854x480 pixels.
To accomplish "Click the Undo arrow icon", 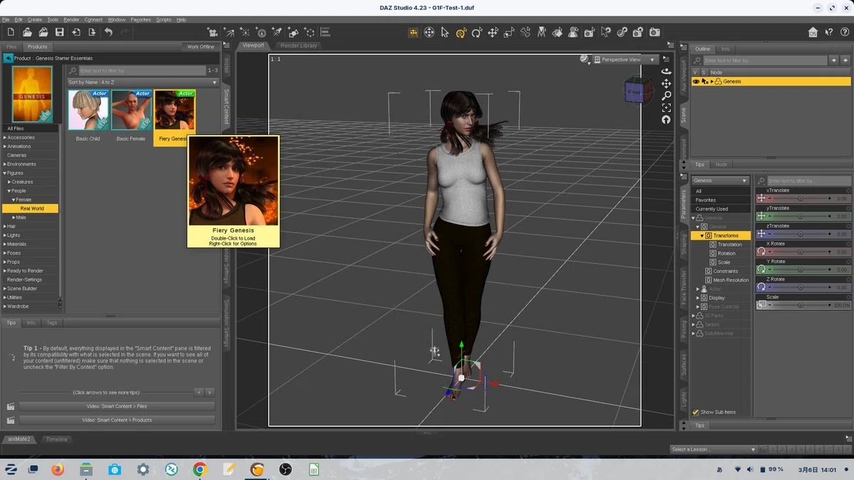I will tap(108, 32).
